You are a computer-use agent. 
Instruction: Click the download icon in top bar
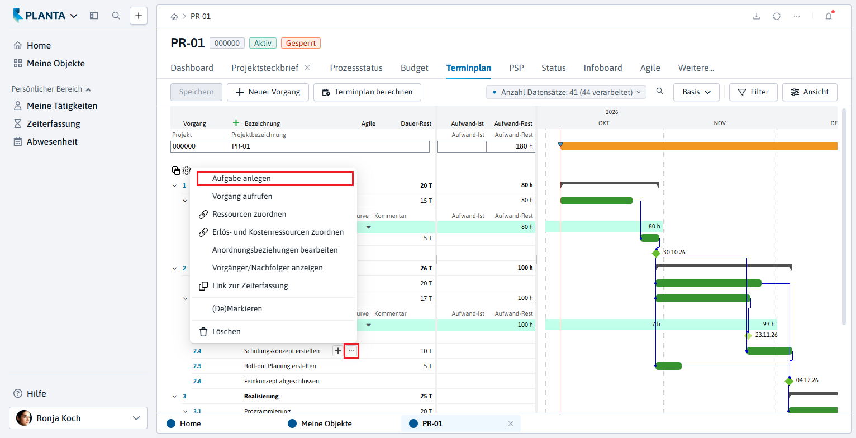click(757, 16)
